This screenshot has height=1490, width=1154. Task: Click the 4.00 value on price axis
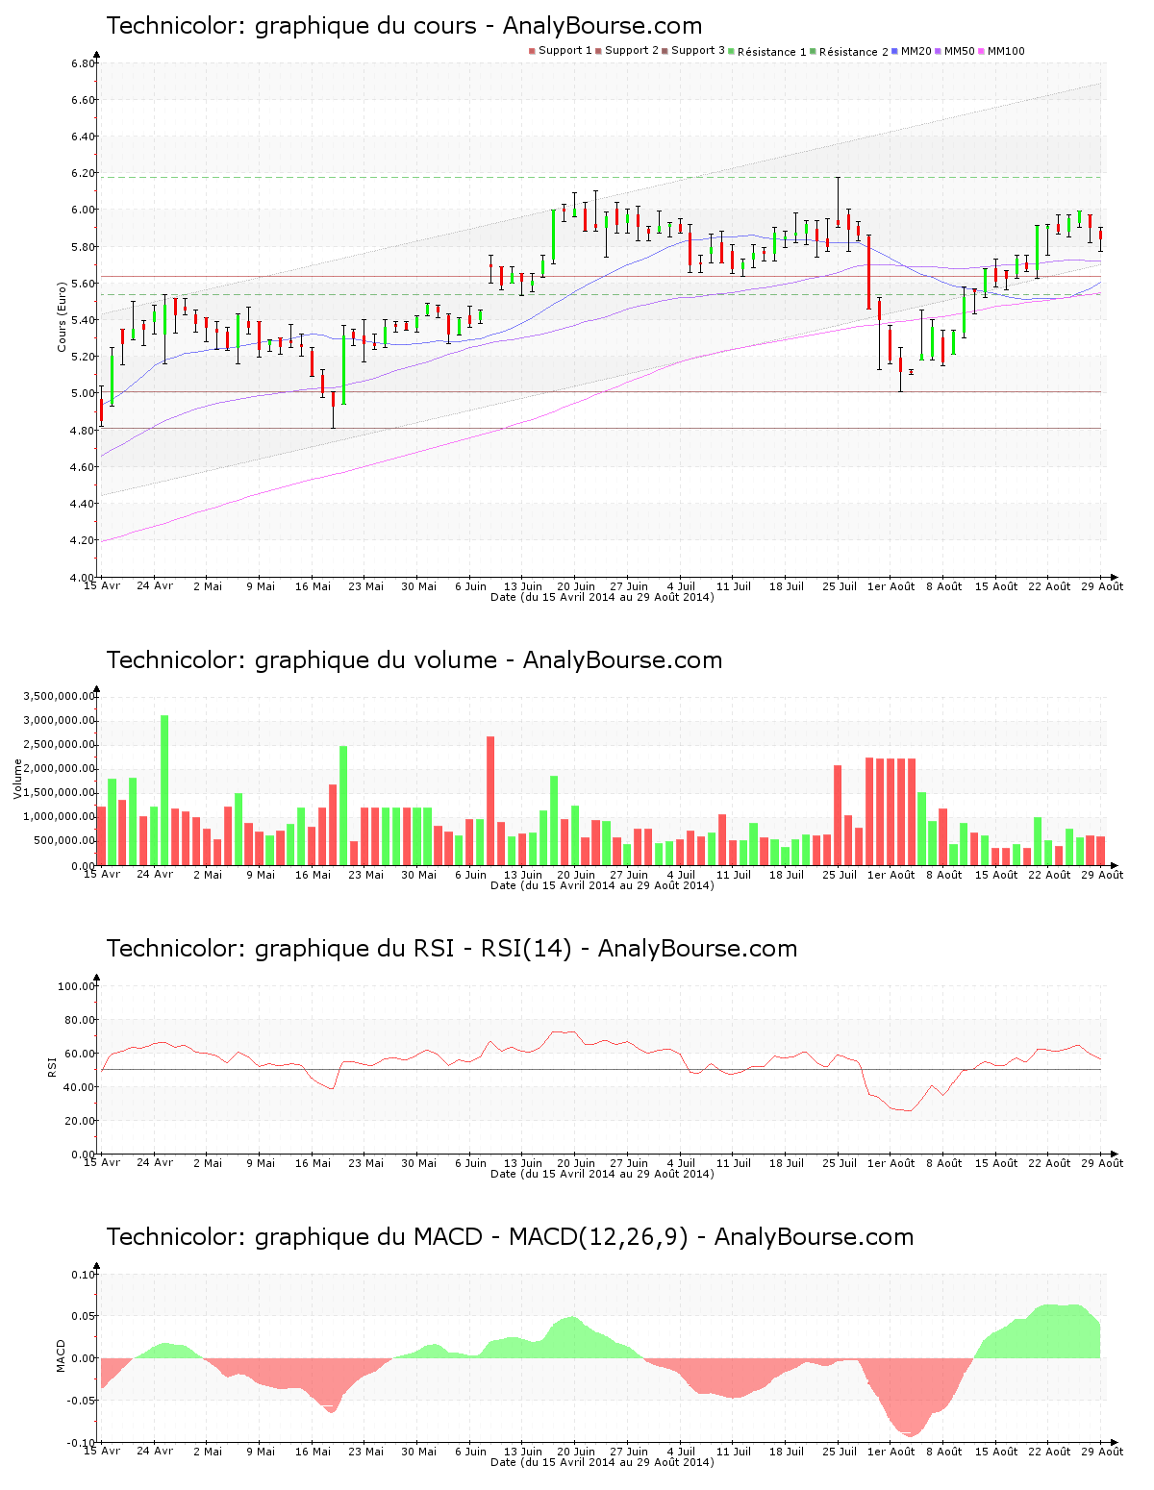point(84,577)
